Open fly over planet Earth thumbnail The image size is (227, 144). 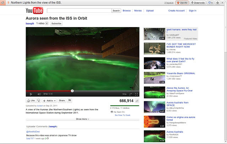[x=155, y=63]
